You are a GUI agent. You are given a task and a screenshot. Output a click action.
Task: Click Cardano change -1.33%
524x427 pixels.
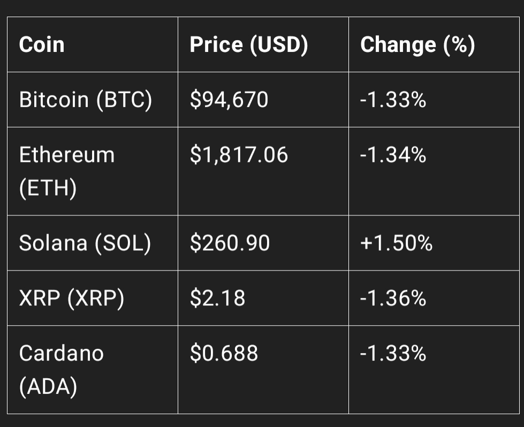pyautogui.click(x=393, y=353)
